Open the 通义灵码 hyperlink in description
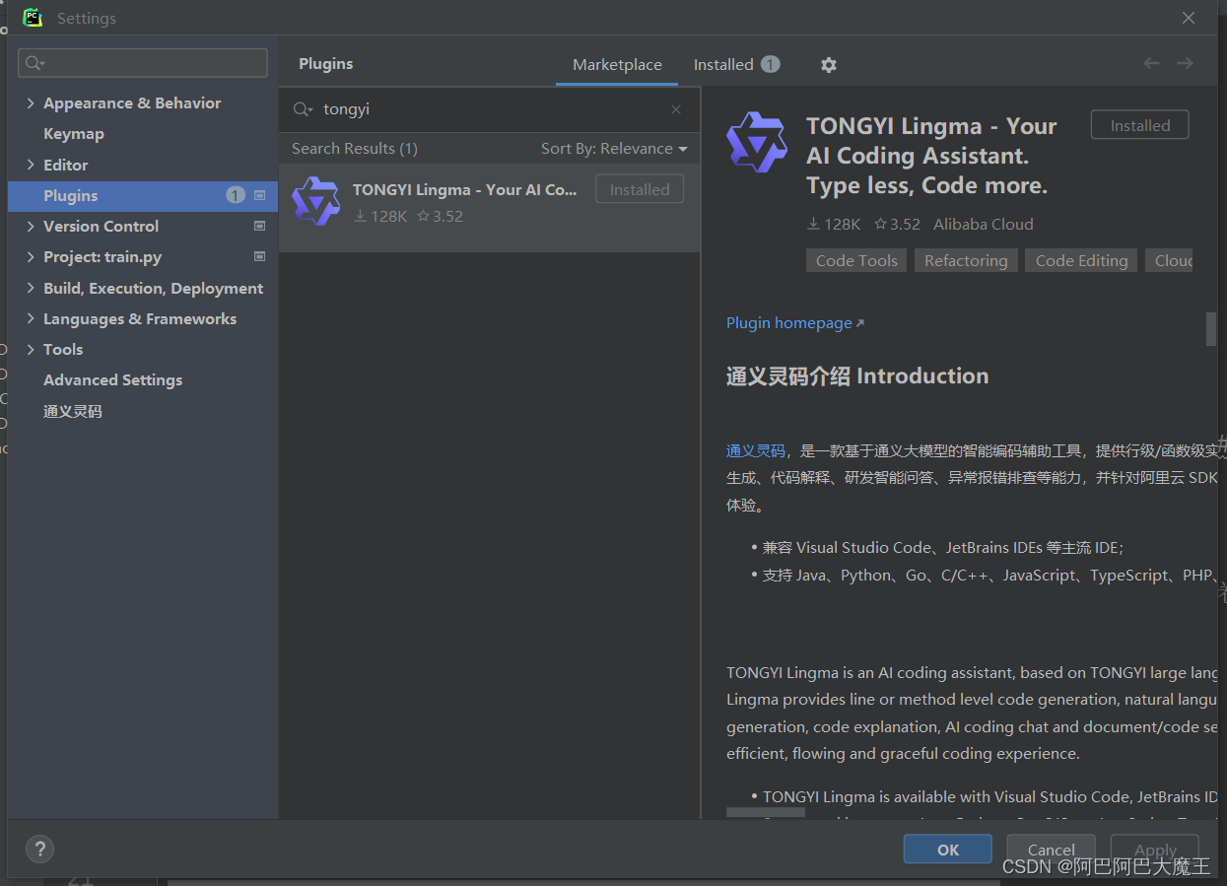This screenshot has height=886, width=1227. pos(756,450)
